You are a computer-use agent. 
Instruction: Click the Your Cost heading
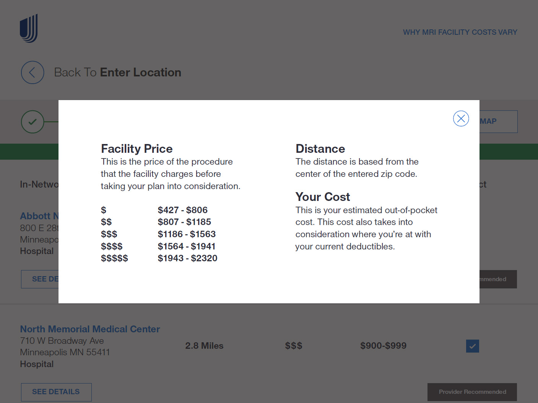(x=323, y=197)
